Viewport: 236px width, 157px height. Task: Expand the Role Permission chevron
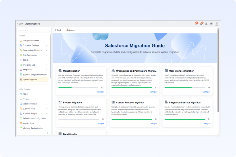(46, 55)
